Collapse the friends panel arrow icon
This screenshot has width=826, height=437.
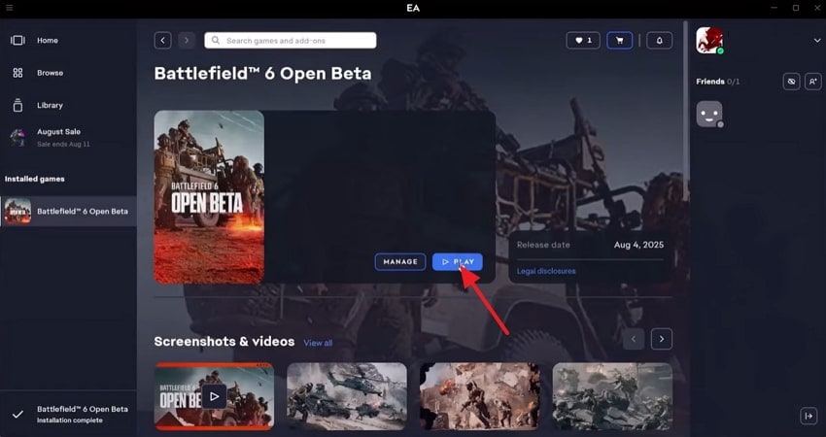pyautogui.click(x=809, y=416)
